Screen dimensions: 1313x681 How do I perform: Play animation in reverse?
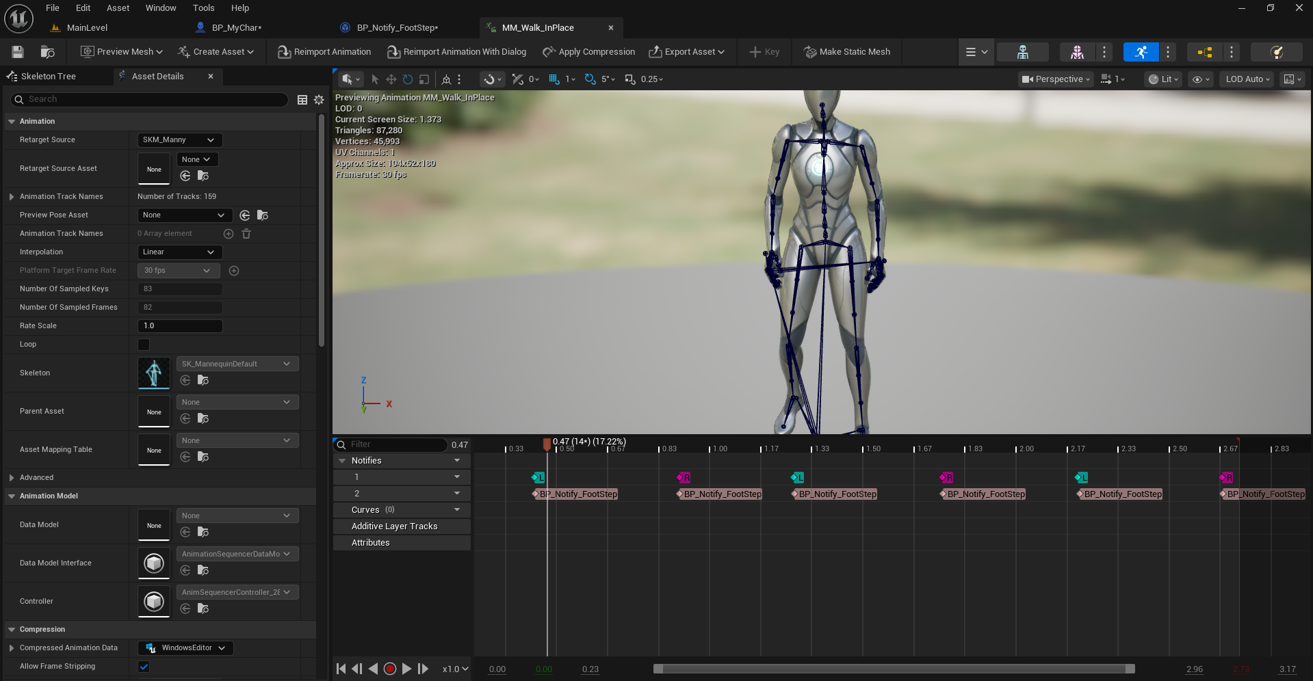(x=374, y=669)
